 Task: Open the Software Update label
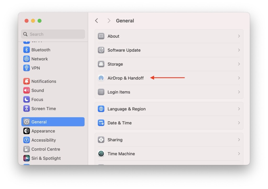(x=124, y=50)
